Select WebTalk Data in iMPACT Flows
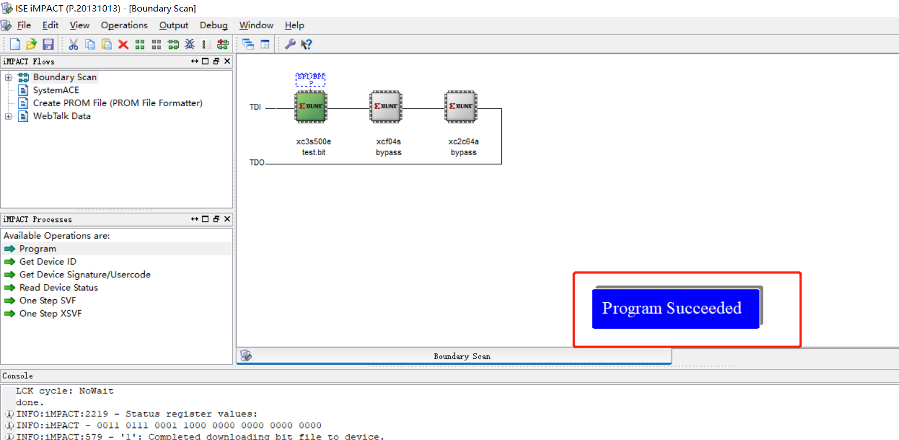Viewport: 899px width, 440px height. [x=62, y=116]
